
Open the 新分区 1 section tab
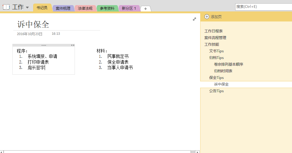pos(129,8)
